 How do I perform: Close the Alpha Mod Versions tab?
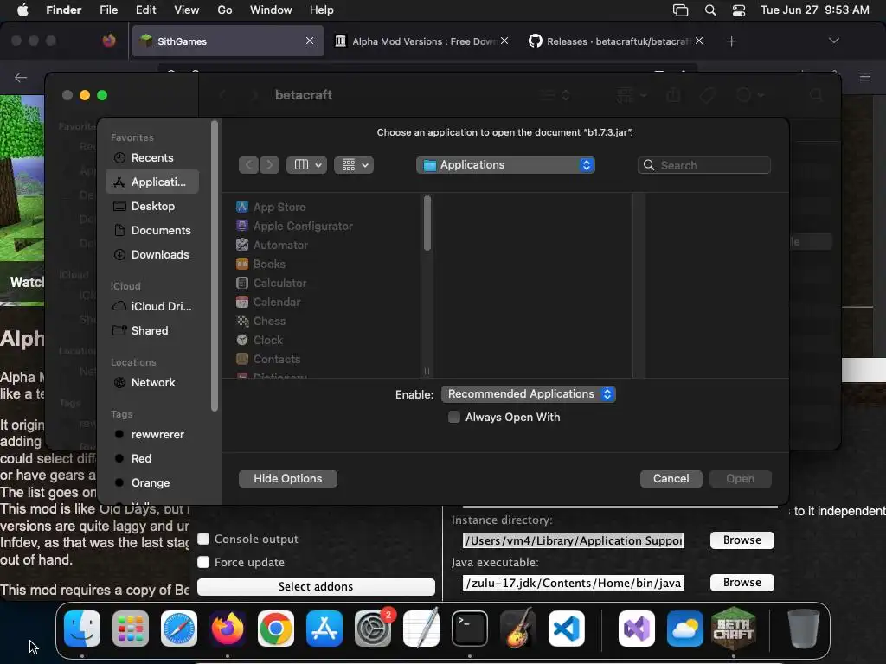[504, 41]
